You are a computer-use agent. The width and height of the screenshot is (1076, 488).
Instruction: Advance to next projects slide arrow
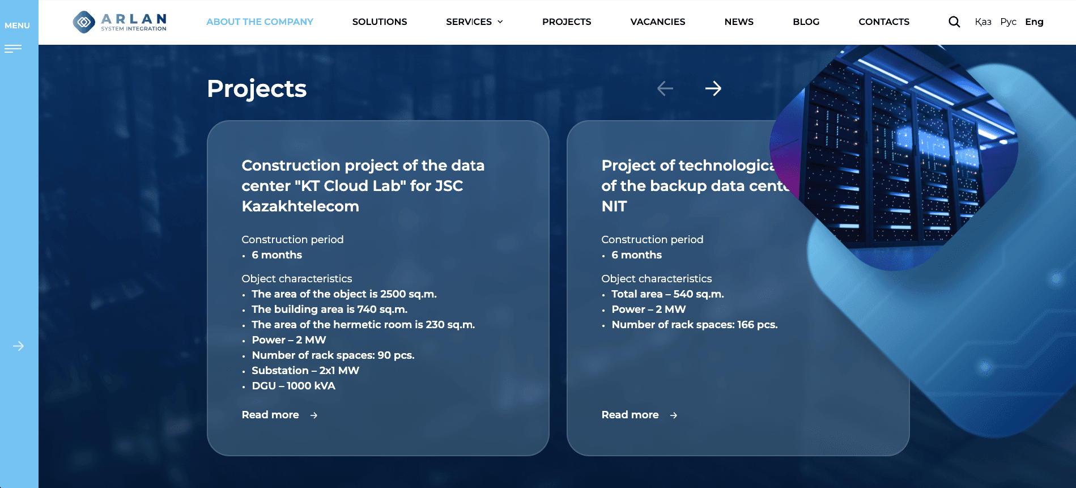(713, 88)
